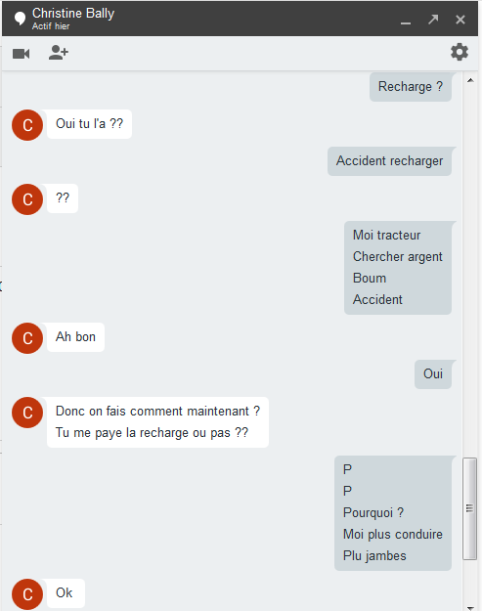Minimize the chat window
Screen dimensions: 482x611
click(406, 22)
